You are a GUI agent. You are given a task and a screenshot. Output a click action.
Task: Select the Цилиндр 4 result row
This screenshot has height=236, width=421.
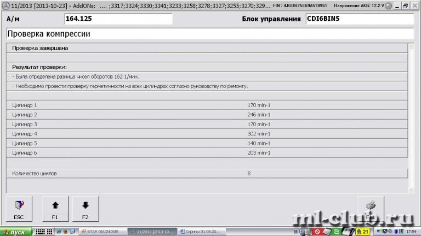[208, 133]
